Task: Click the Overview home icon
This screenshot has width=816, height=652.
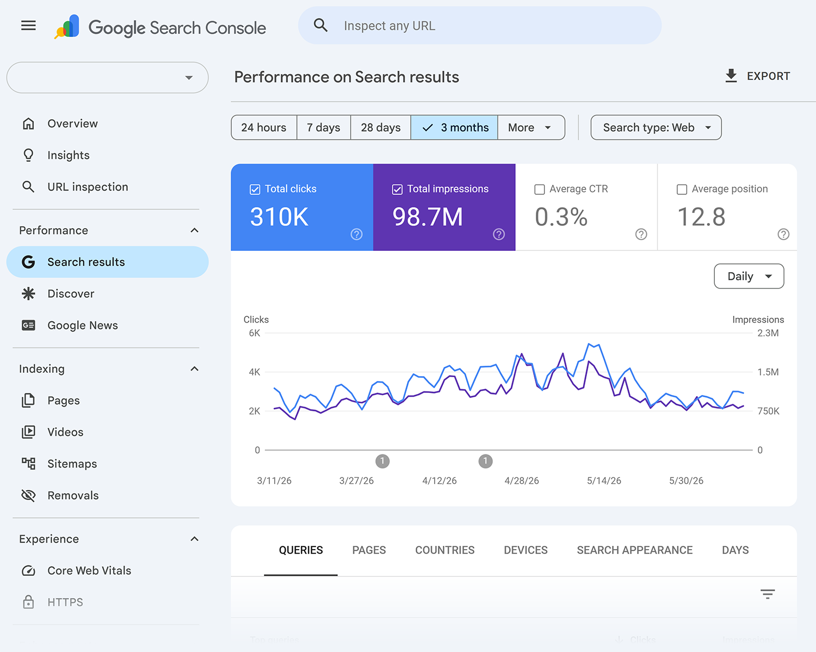Action: (x=28, y=124)
